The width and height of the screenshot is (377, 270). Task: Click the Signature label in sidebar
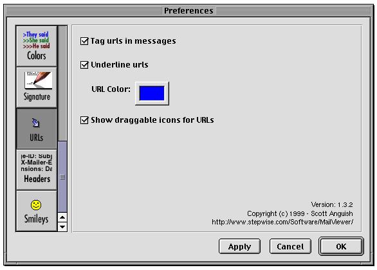(37, 97)
